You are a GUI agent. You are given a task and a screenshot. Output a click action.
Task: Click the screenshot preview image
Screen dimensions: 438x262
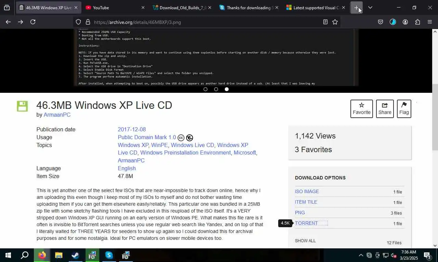coord(216,57)
